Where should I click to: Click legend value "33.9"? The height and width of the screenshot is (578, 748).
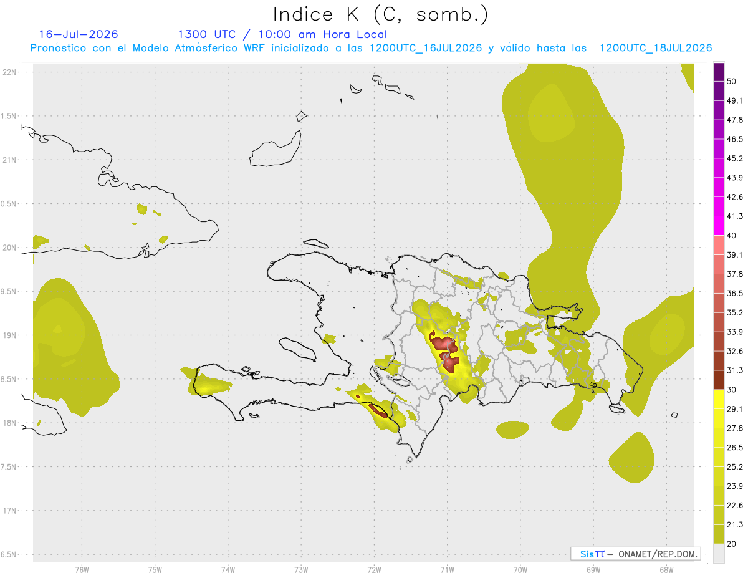point(735,332)
